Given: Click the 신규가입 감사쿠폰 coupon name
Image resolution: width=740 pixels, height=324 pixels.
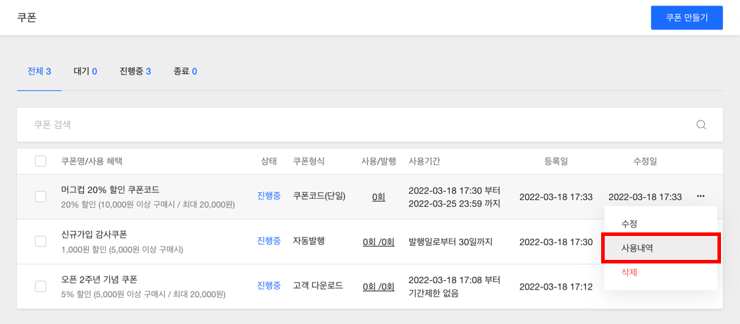Looking at the screenshot, I should [x=94, y=235].
